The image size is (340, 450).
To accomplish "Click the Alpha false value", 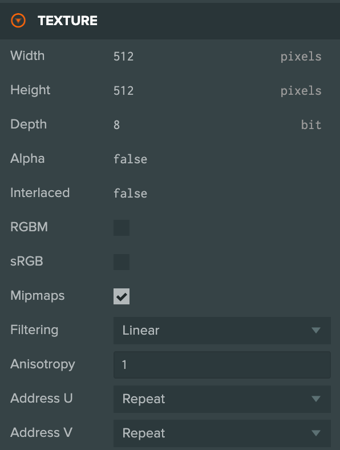I will click(130, 159).
